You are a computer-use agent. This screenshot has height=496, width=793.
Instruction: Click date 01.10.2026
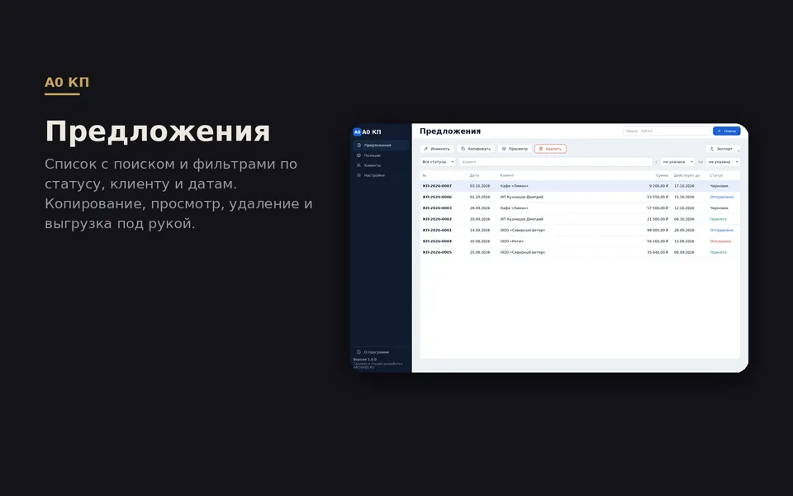[479, 197]
